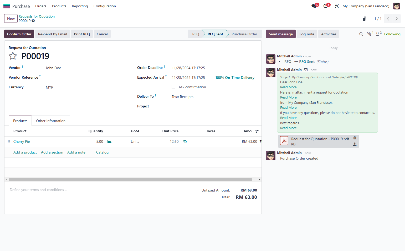Open the product Catalog link
Viewport: 405px width, 251px height.
click(102, 152)
